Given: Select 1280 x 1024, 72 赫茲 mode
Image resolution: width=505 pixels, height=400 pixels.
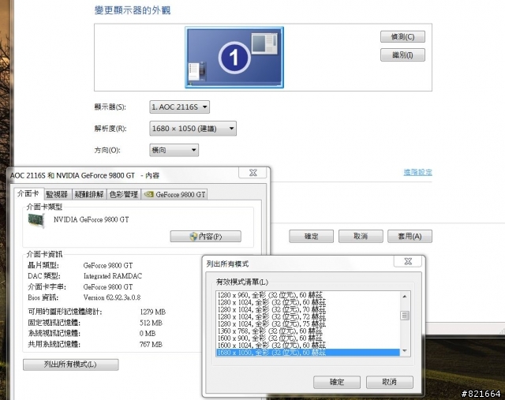Looking at the screenshot, I should coord(308,316).
